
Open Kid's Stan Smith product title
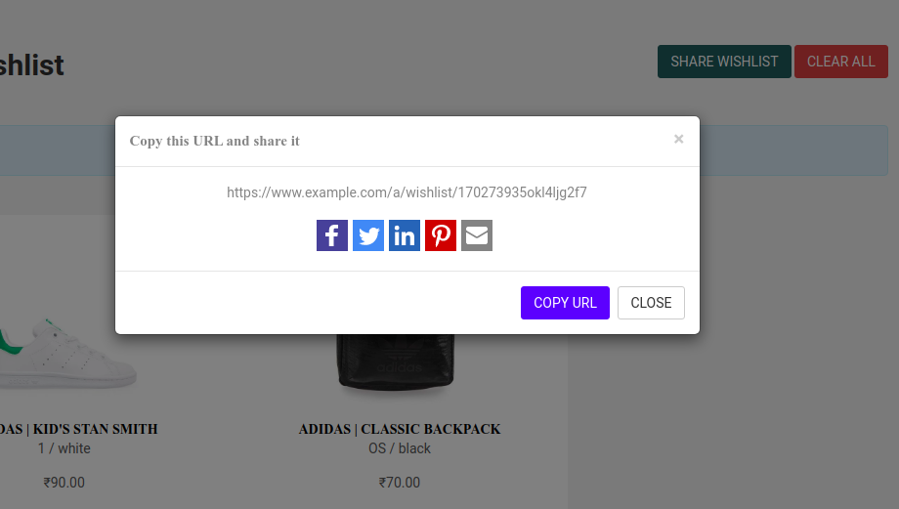pyautogui.click(x=78, y=429)
